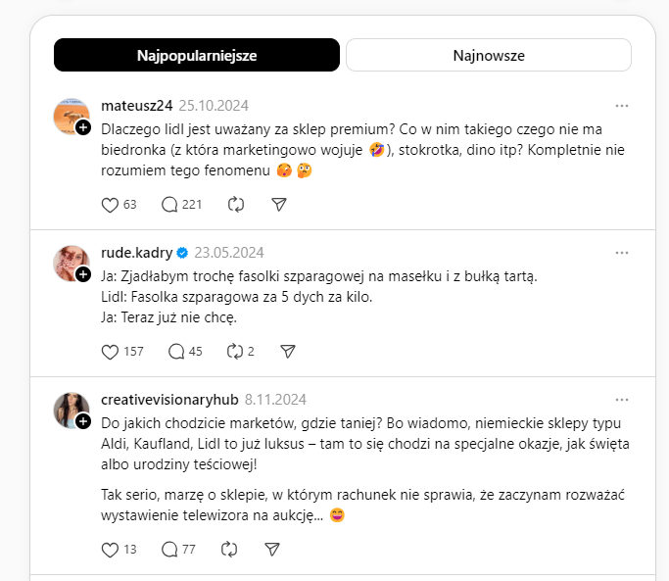
Task: Switch to the Najpopularniejsze tab
Action: (197, 56)
